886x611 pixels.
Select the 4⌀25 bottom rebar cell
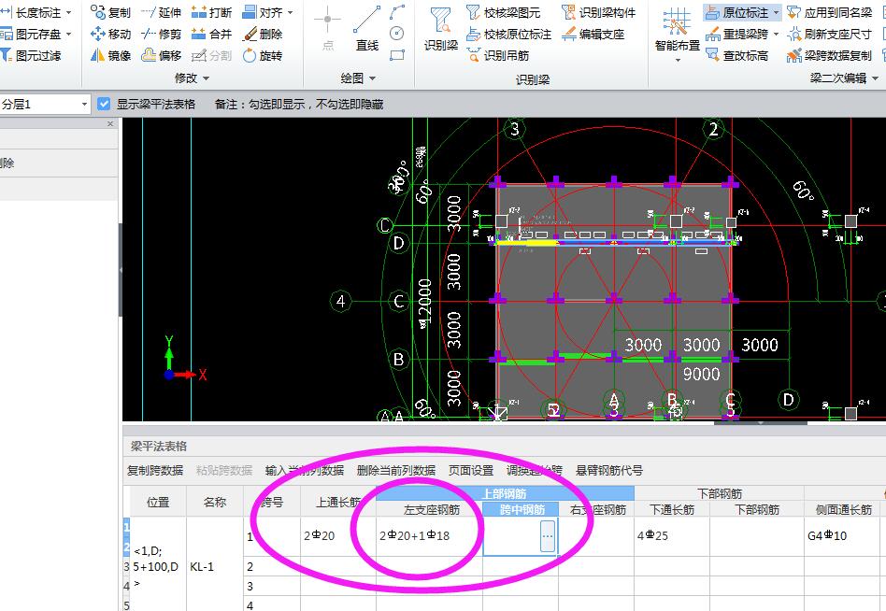point(672,536)
